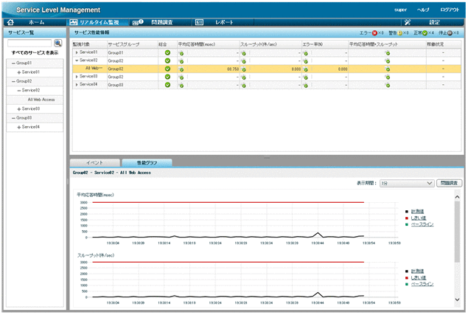Click the Home icon in navigation bar
468x315 pixels.
click(10, 23)
